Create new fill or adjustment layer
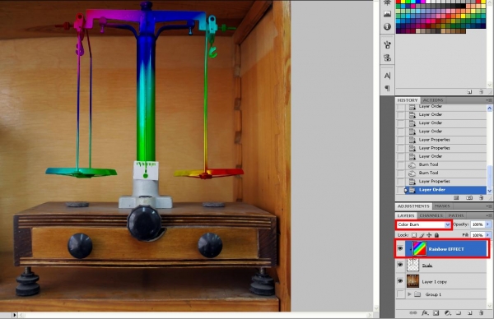The image size is (494, 319). pos(447,313)
